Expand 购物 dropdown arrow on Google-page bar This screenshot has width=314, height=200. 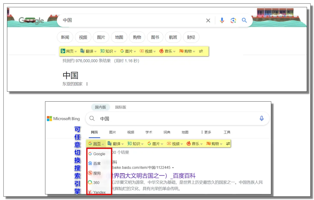tap(194, 52)
